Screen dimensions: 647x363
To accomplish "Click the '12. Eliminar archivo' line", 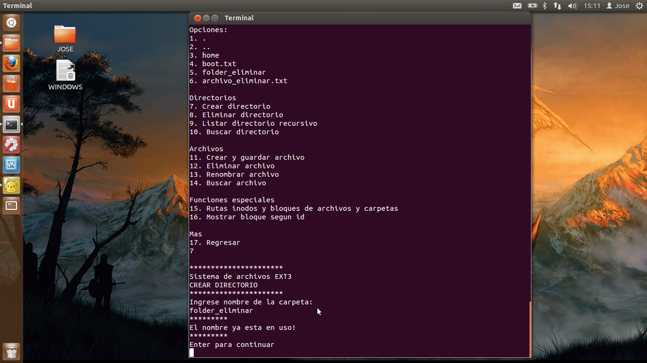I will [x=232, y=166].
